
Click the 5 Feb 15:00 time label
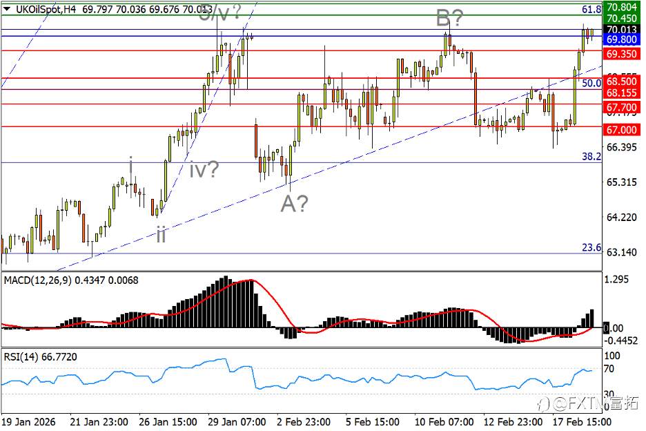(373, 422)
